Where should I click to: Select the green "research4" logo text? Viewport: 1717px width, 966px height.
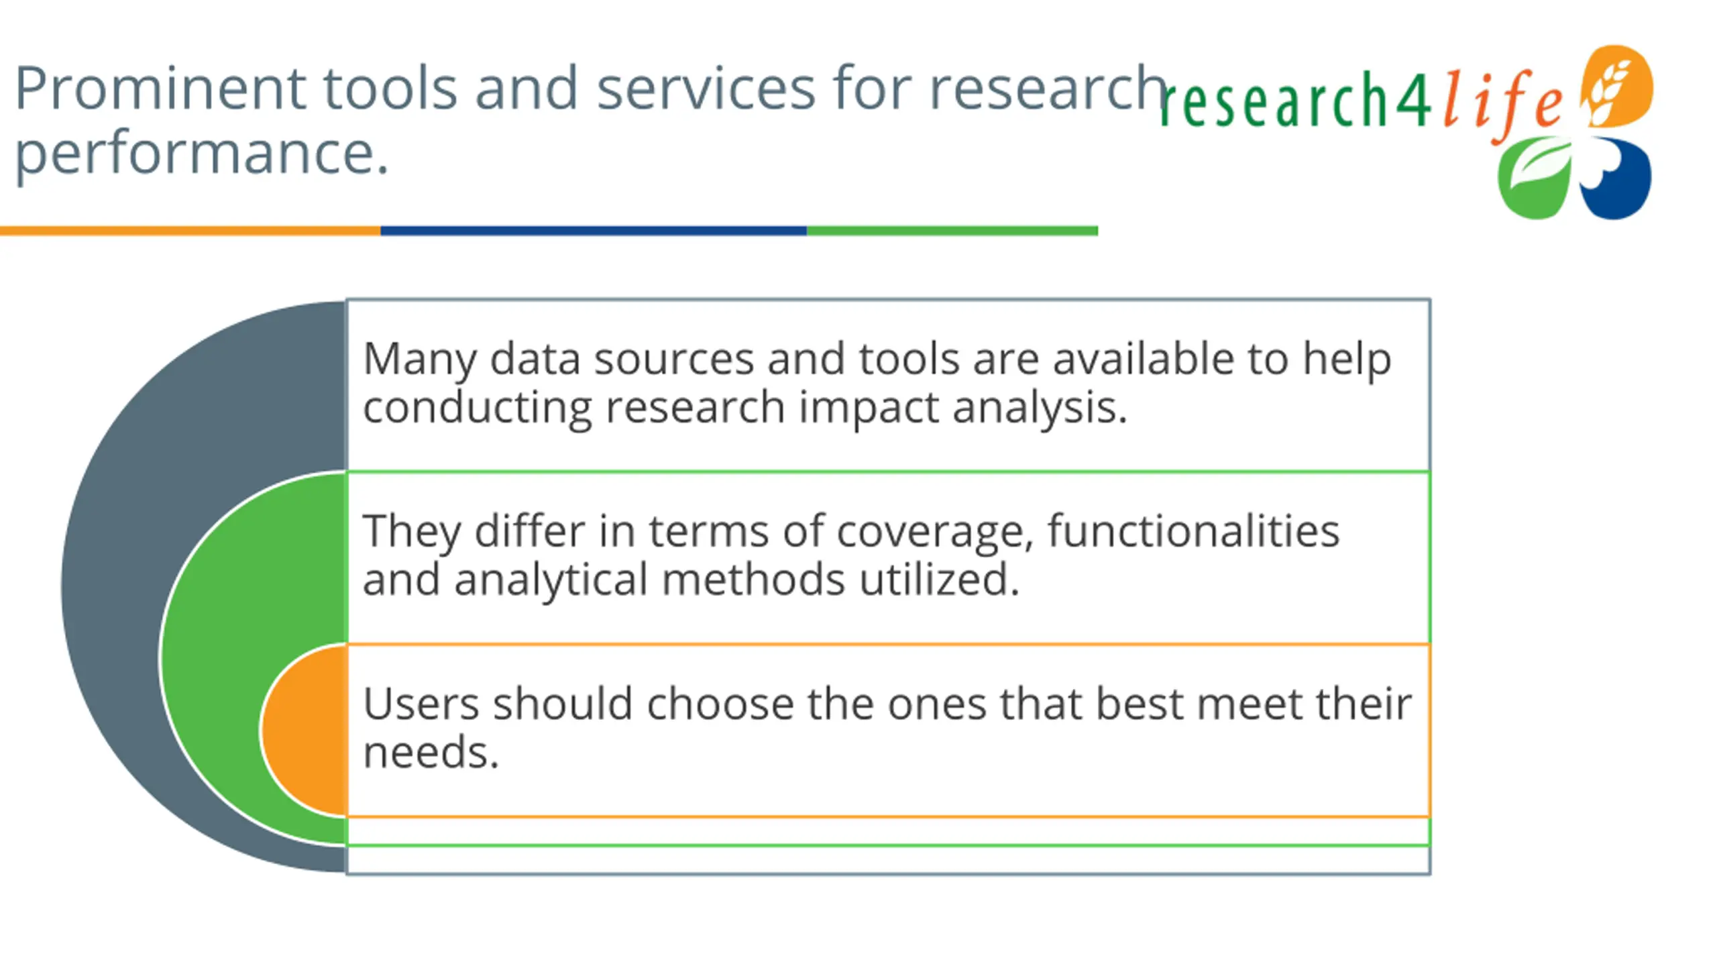click(x=1296, y=101)
